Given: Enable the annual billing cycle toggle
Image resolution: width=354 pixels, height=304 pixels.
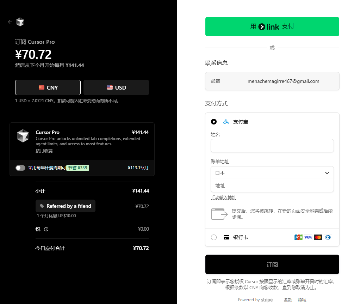Looking at the screenshot, I should (20, 168).
